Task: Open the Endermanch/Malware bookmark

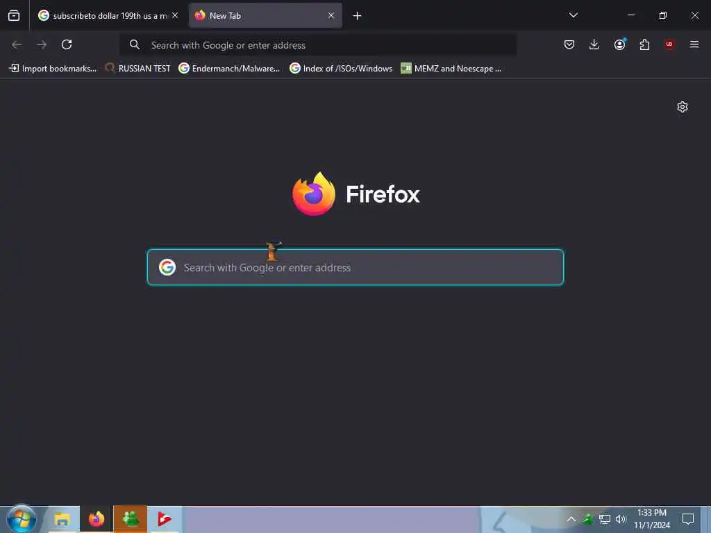Action: (229, 69)
